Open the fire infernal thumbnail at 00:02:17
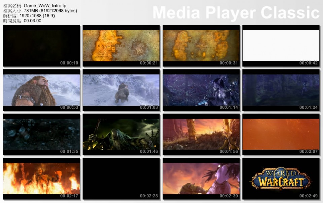This screenshot has height=203, width=323. [x=41, y=179]
